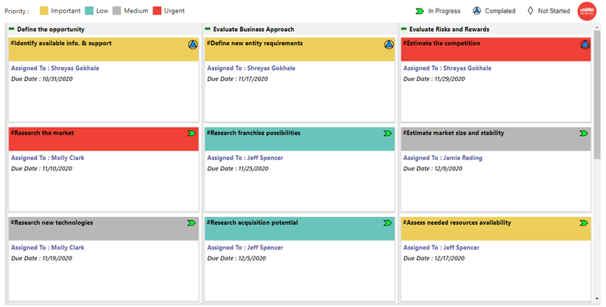Collapse the Define the opportunity column
This screenshot has width=606, height=307.
point(12,29)
